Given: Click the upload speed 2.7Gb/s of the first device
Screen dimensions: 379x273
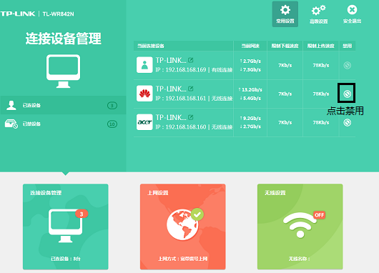Looking at the screenshot, I should (250, 61).
